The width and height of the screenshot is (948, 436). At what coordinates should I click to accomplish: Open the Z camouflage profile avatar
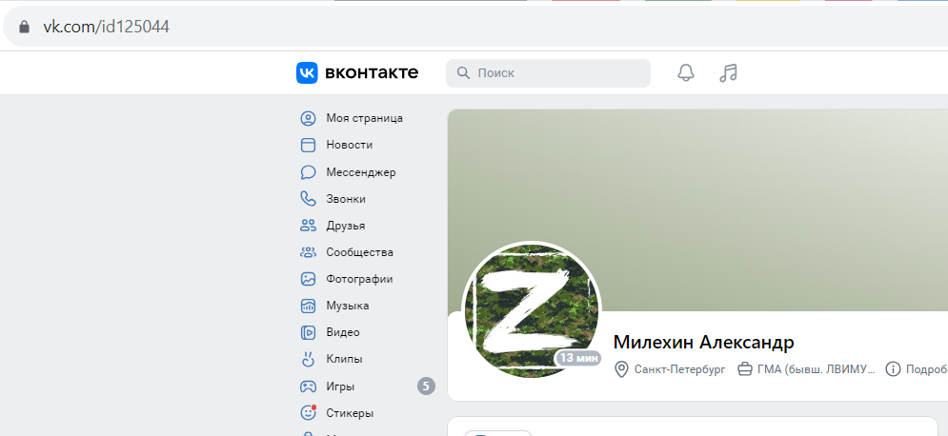[532, 310]
